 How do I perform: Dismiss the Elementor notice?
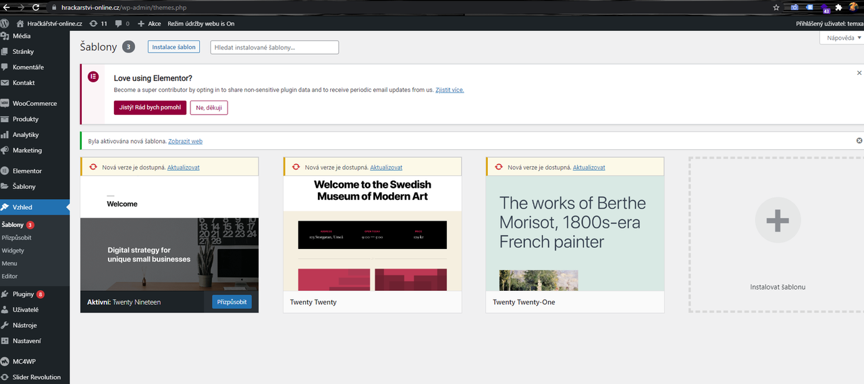click(x=859, y=73)
